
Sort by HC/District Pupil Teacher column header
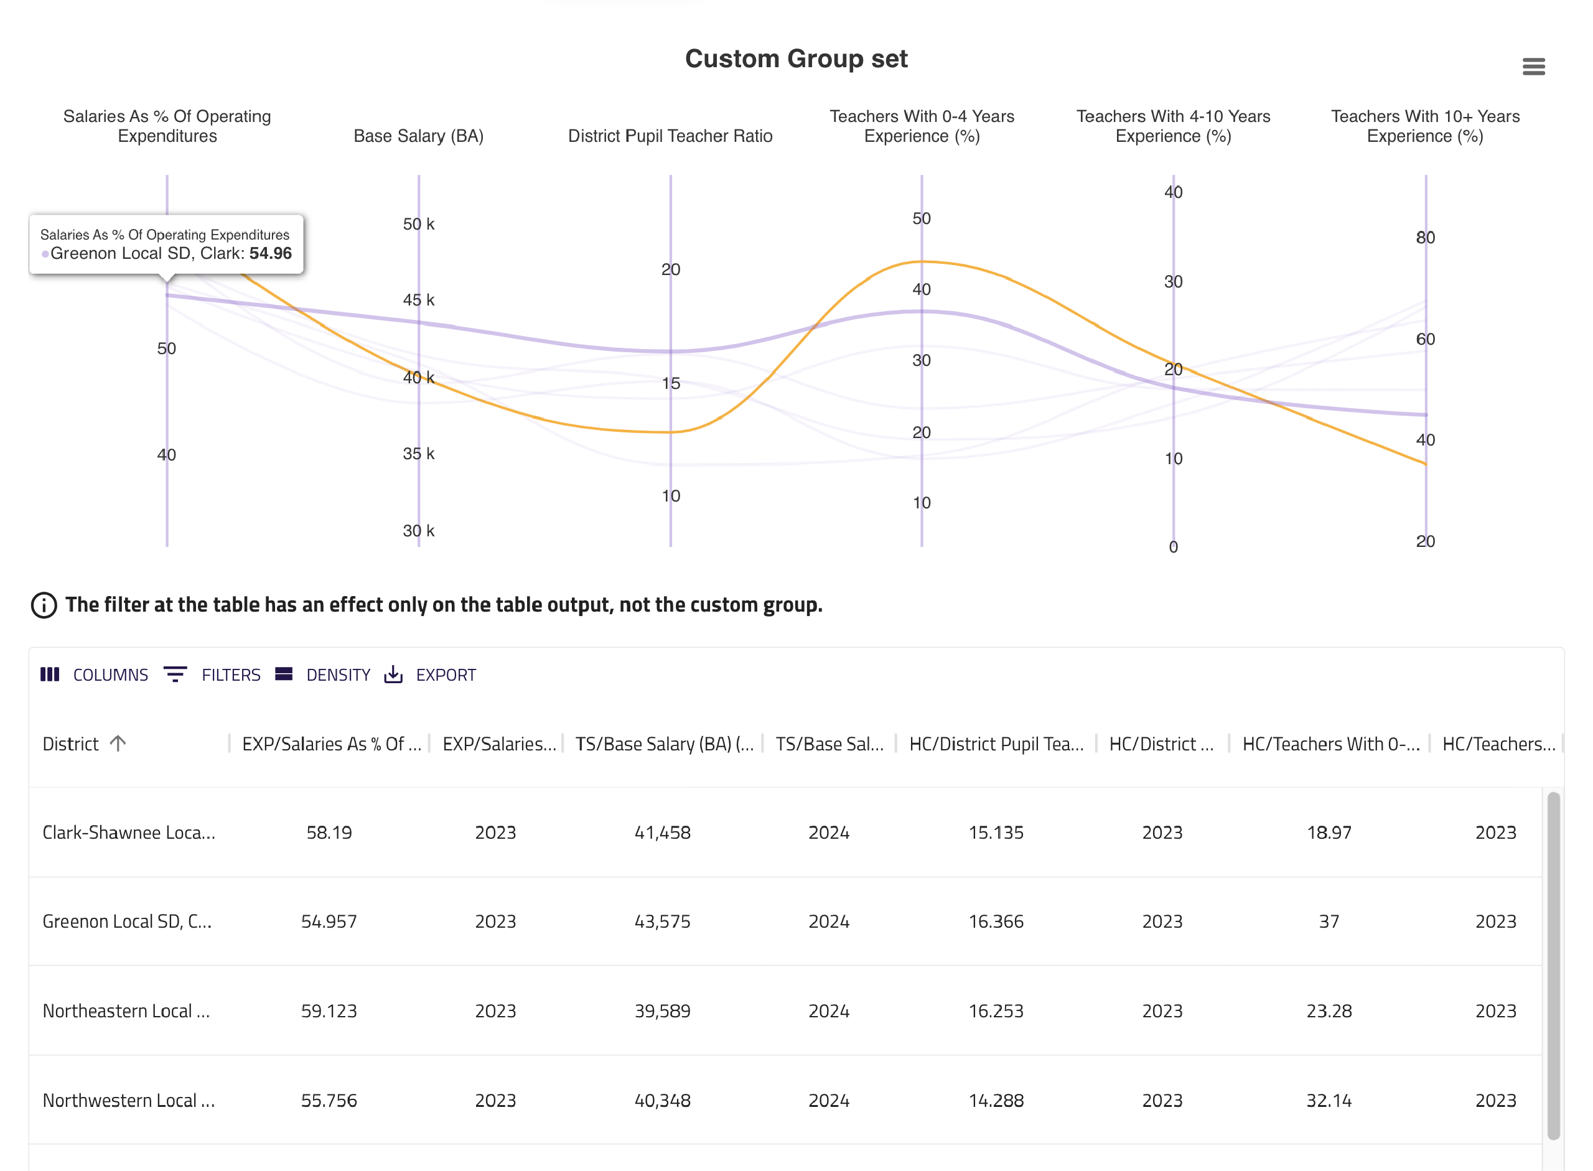point(996,744)
